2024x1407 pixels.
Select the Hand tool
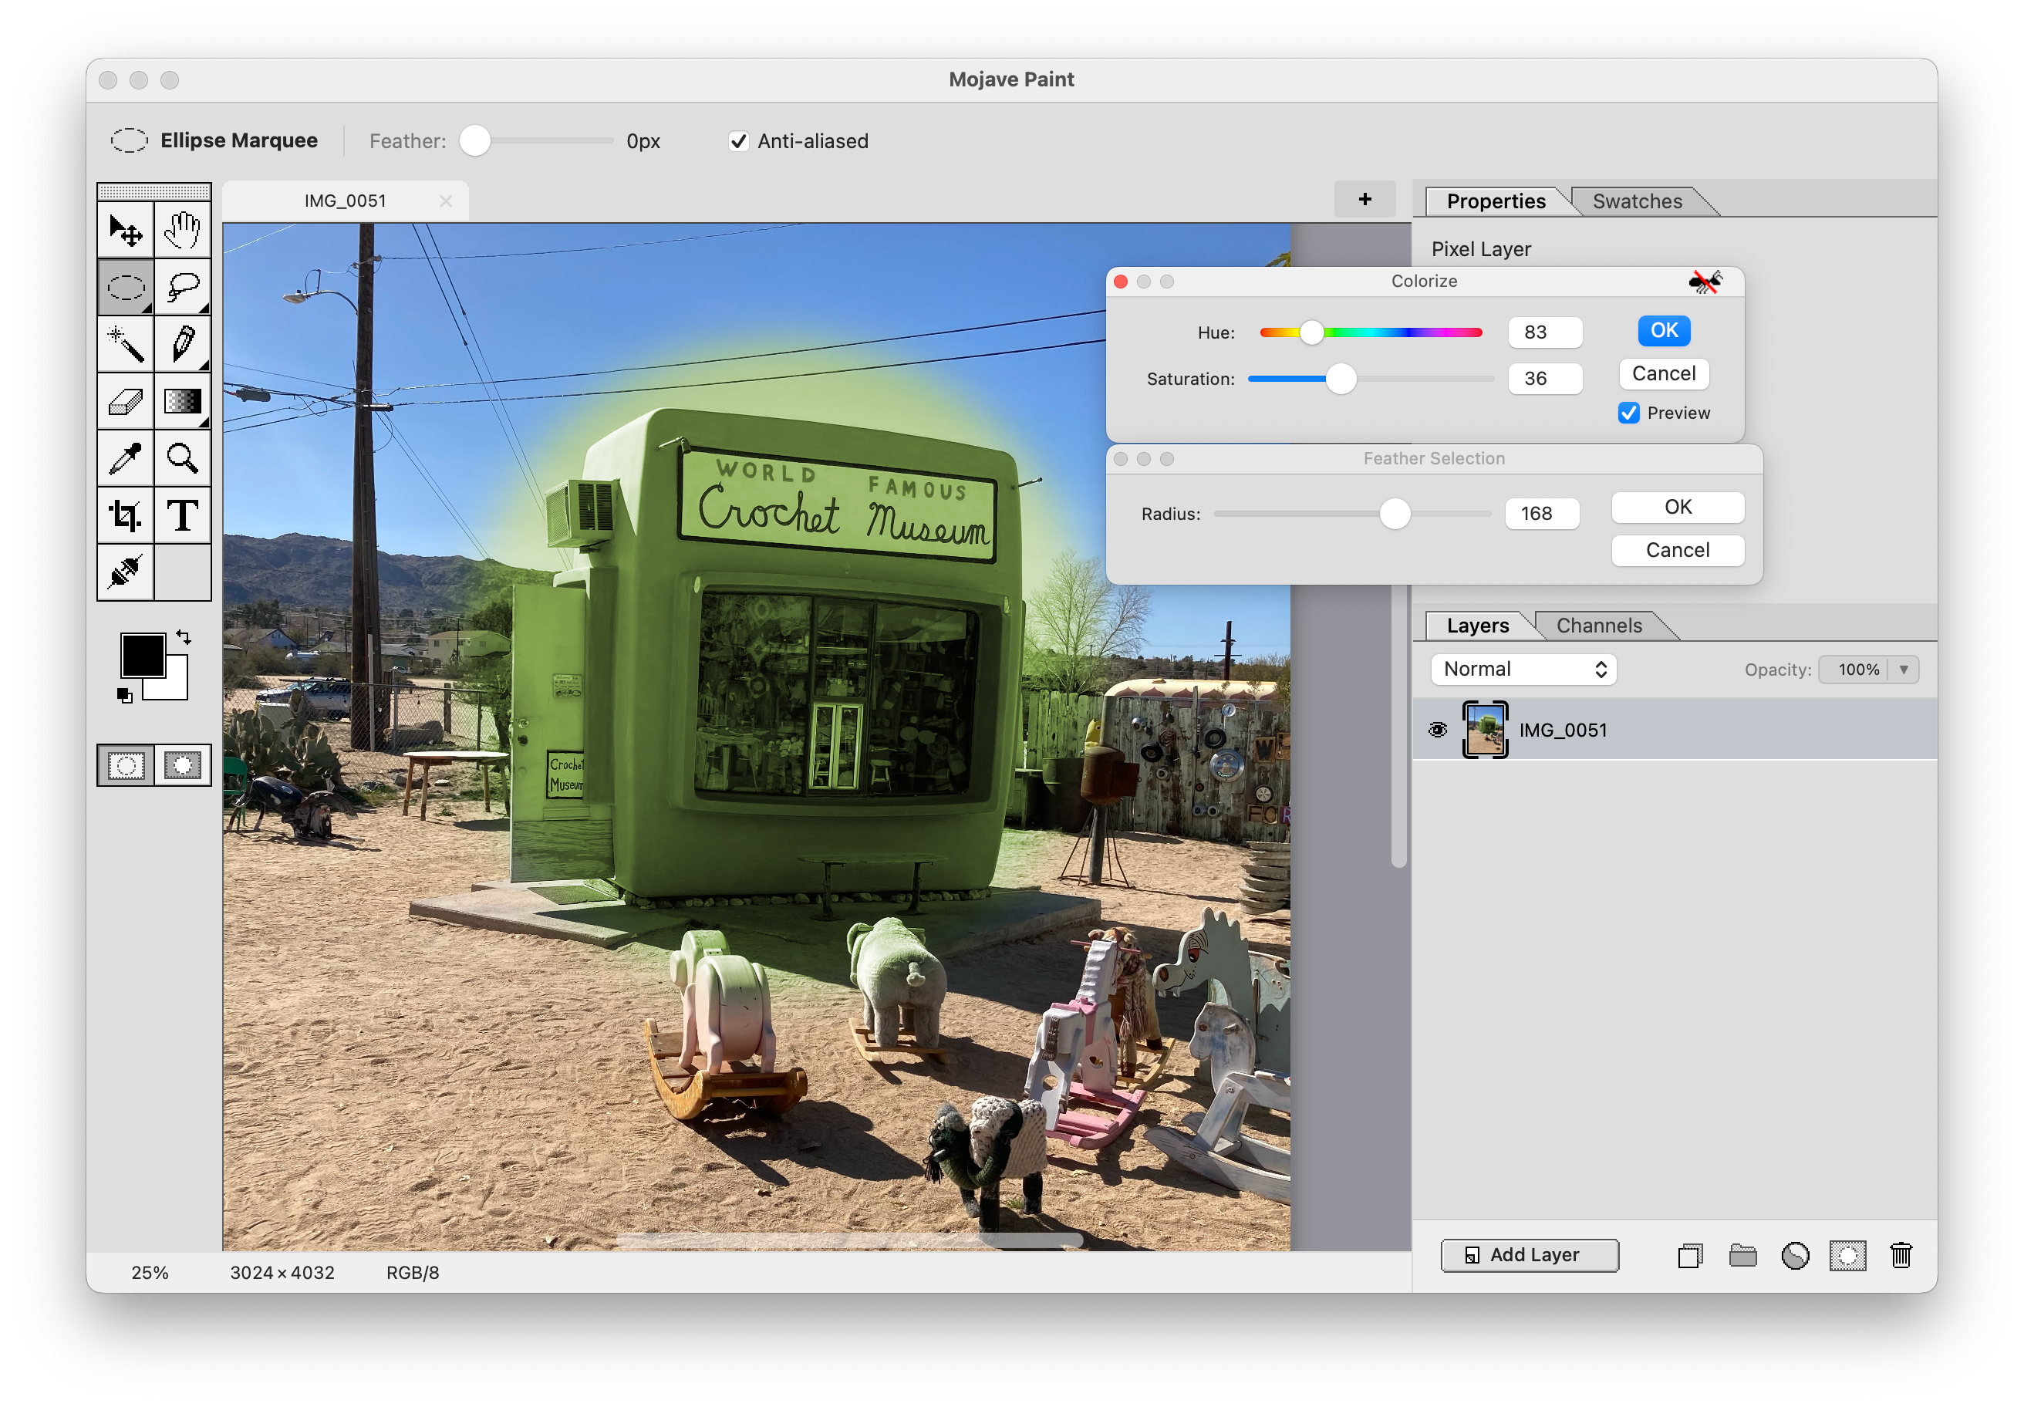click(x=183, y=230)
